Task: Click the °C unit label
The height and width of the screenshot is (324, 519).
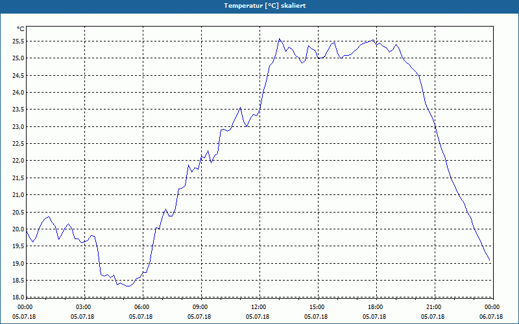Action: click(x=20, y=29)
